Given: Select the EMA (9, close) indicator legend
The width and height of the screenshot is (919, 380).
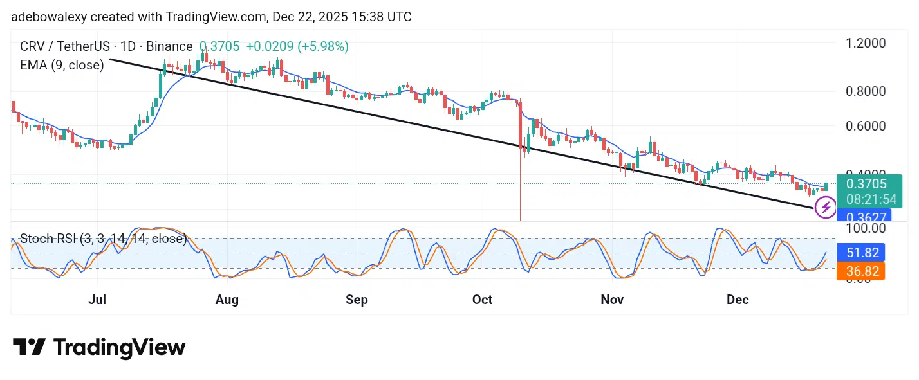Looking at the screenshot, I should click(62, 65).
